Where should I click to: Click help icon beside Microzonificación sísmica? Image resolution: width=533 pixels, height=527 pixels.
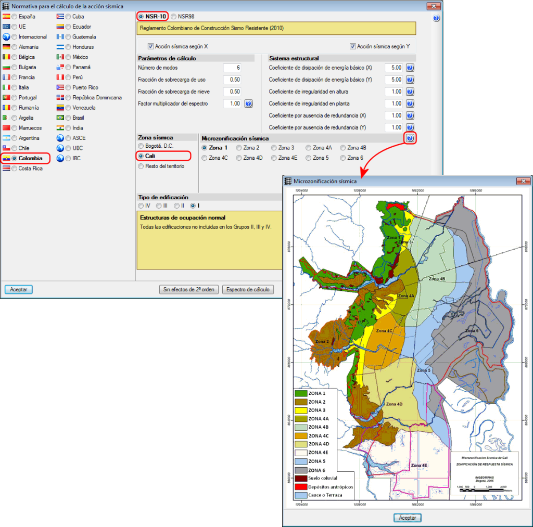coord(410,138)
